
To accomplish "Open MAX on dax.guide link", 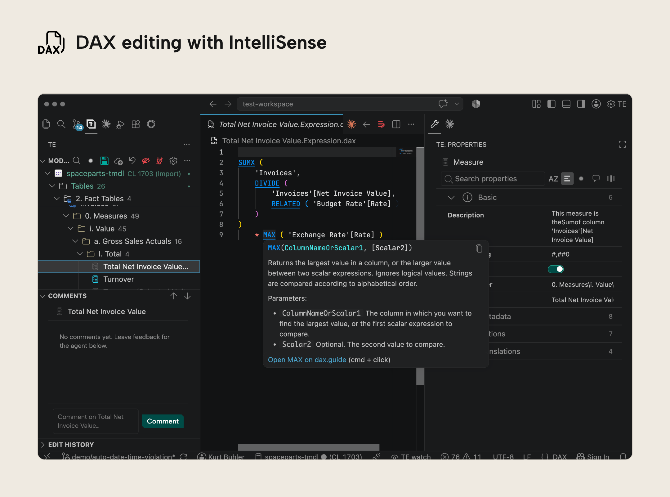I will coord(307,360).
